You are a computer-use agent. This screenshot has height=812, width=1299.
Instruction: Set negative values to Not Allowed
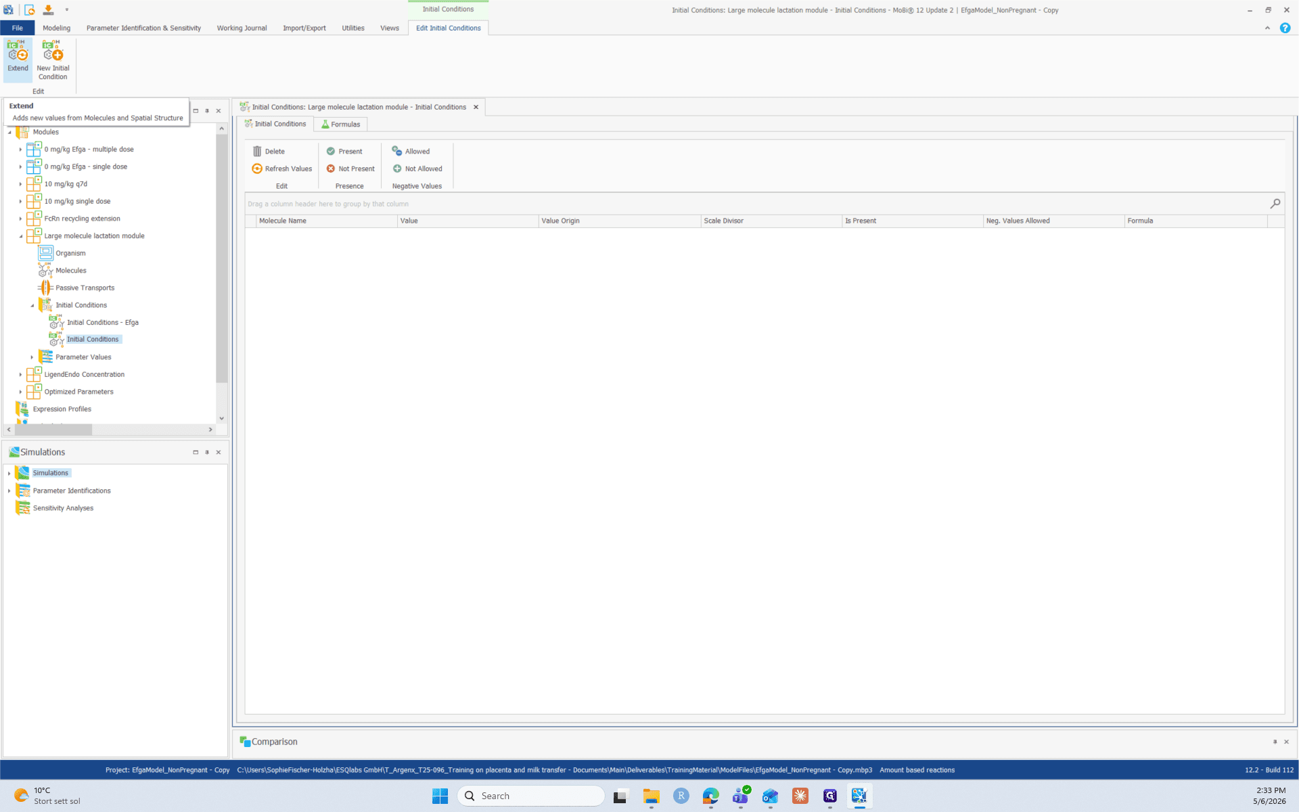point(417,168)
